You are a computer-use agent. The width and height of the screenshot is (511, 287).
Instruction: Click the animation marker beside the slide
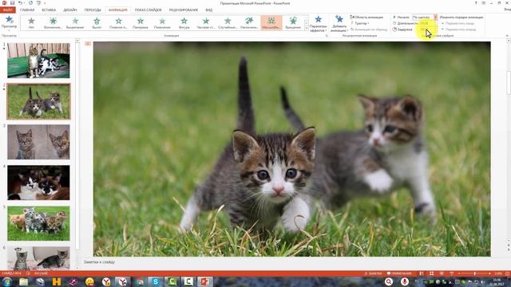pos(88,43)
